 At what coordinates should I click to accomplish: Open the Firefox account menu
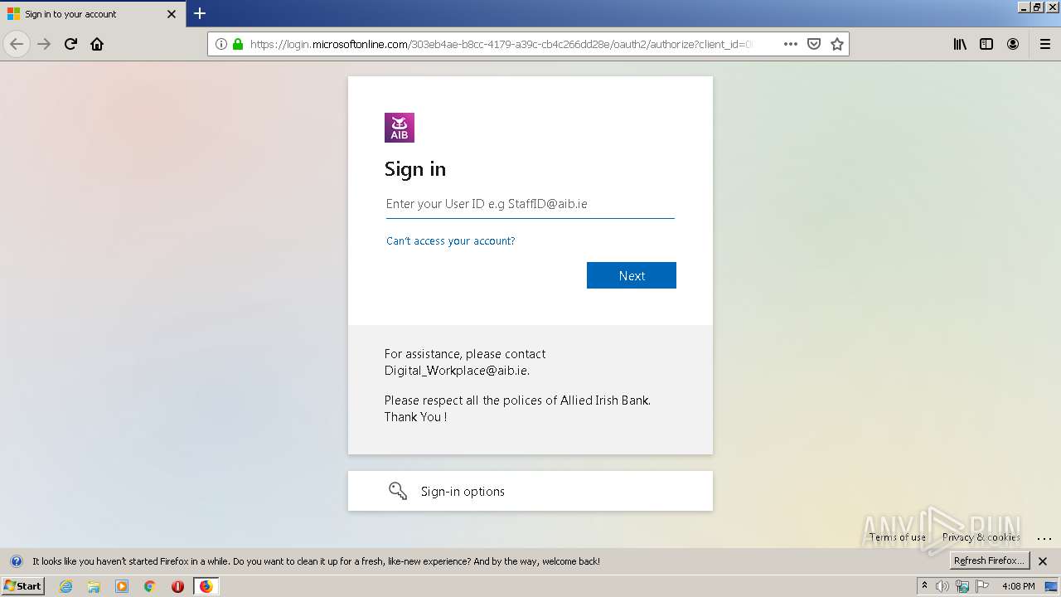pos(1013,44)
